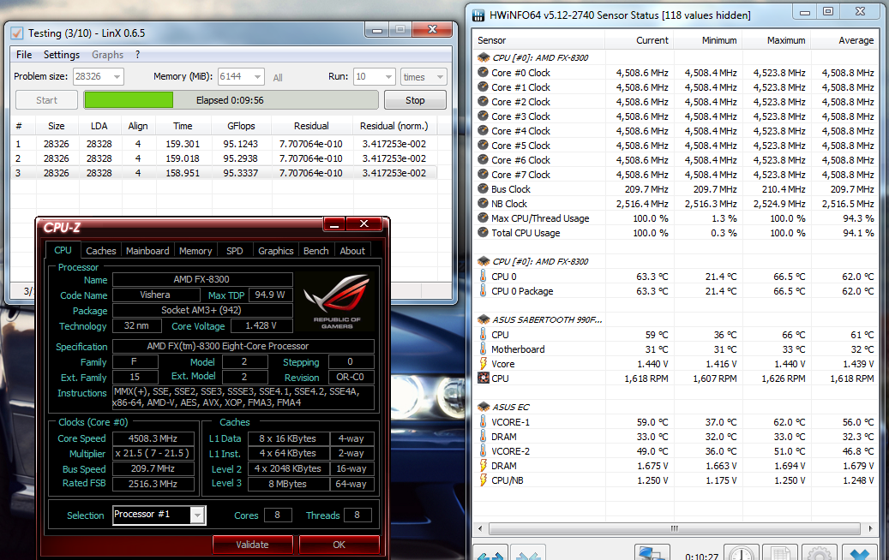
Task: Click the ASUS SABERTOOTH 990F group chip icon
Action: 483,319
